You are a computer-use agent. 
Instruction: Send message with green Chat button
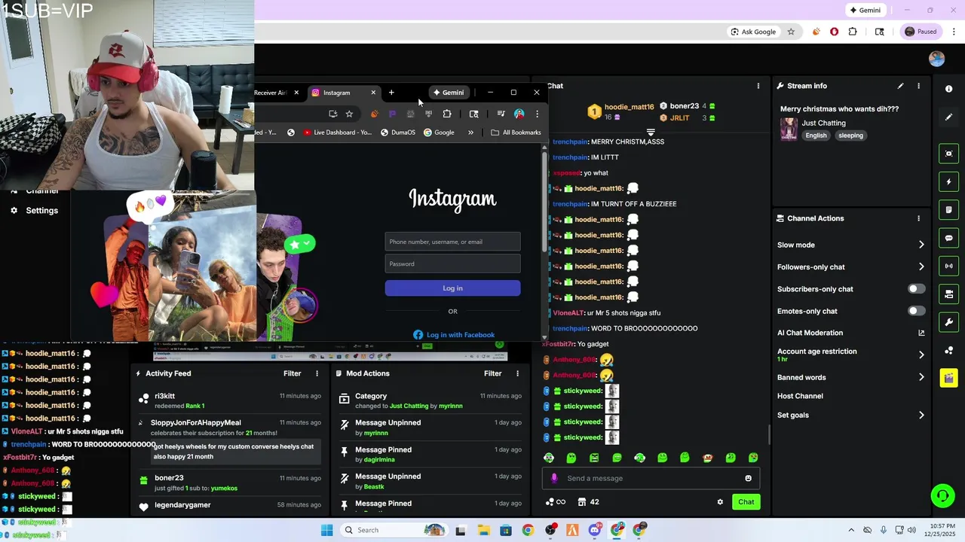[746, 502]
